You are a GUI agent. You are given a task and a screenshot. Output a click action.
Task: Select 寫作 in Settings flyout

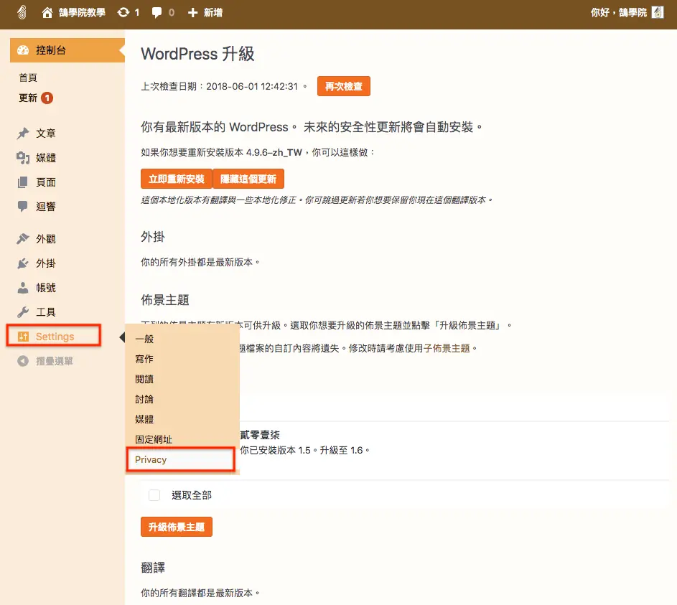(x=144, y=359)
